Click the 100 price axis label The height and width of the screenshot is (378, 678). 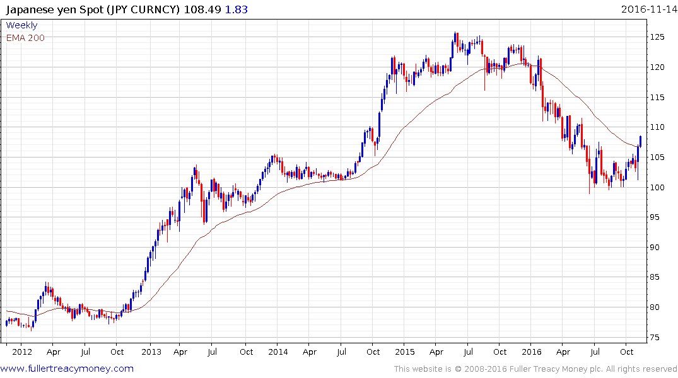click(x=657, y=187)
